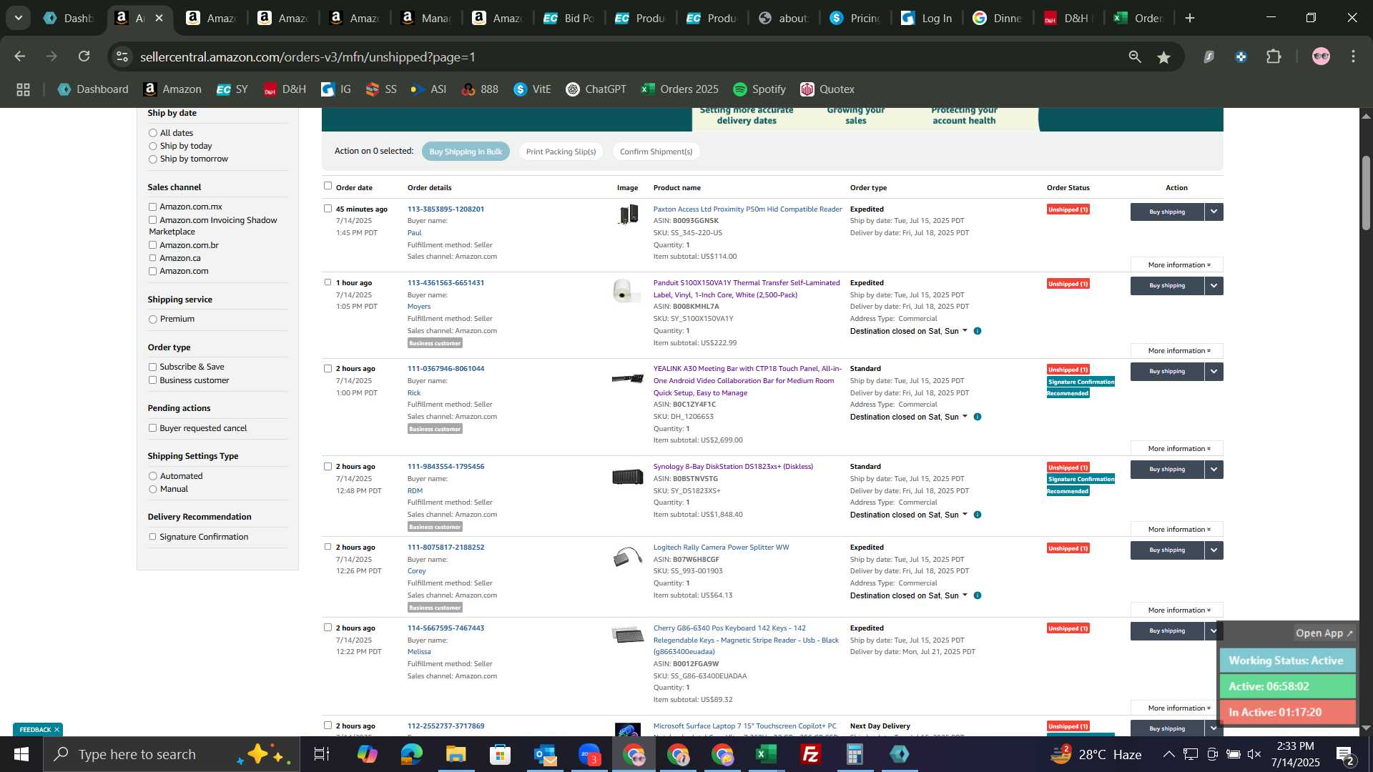Switch to the Log In browser tab
Image resolution: width=1373 pixels, height=772 pixels.
[x=926, y=18]
